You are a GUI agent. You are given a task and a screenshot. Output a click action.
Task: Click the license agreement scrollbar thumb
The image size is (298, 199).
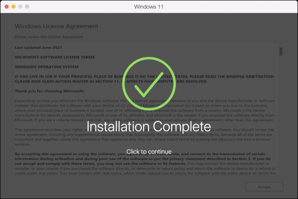click(281, 52)
